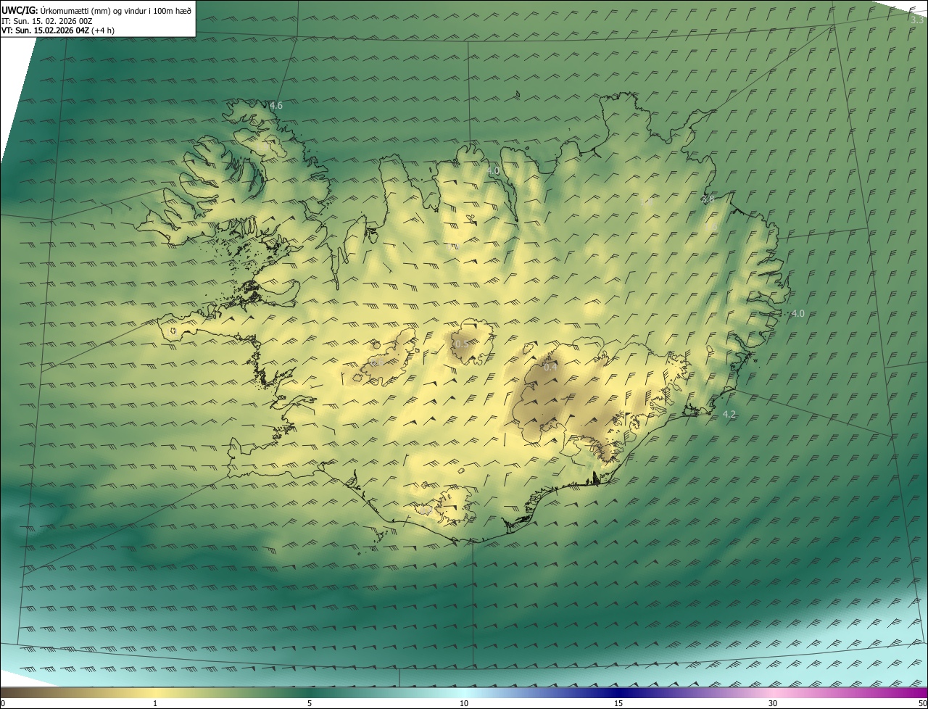Image resolution: width=928 pixels, height=709 pixels.
Task: Click the colorbar tick label 0
Action: click(3, 703)
